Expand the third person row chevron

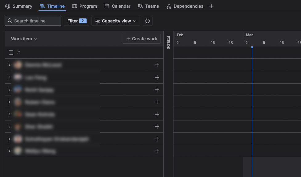[9, 90]
